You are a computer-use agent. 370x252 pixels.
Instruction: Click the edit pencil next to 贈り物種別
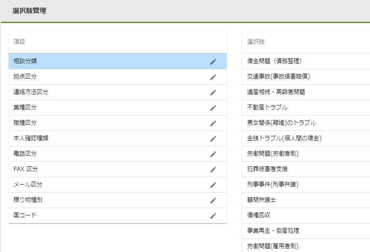[x=213, y=200]
